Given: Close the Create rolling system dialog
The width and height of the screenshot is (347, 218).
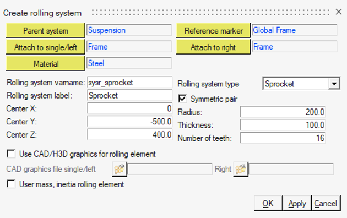Looking at the screenshot, I should pyautogui.click(x=339, y=12).
